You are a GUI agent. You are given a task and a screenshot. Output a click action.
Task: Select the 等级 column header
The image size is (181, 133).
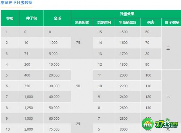click(x=10, y=18)
